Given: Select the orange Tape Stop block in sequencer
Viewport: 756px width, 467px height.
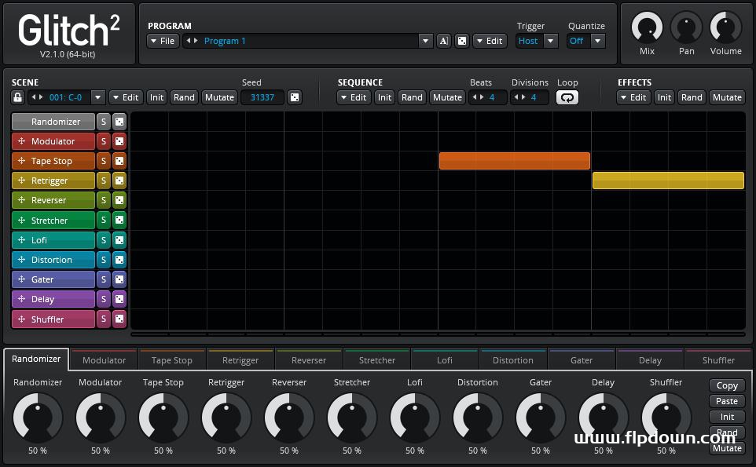Looking at the screenshot, I should [514, 161].
